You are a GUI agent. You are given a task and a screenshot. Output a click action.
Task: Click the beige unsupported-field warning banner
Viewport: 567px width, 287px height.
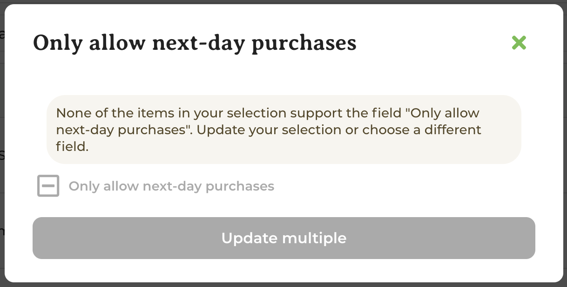pos(284,130)
